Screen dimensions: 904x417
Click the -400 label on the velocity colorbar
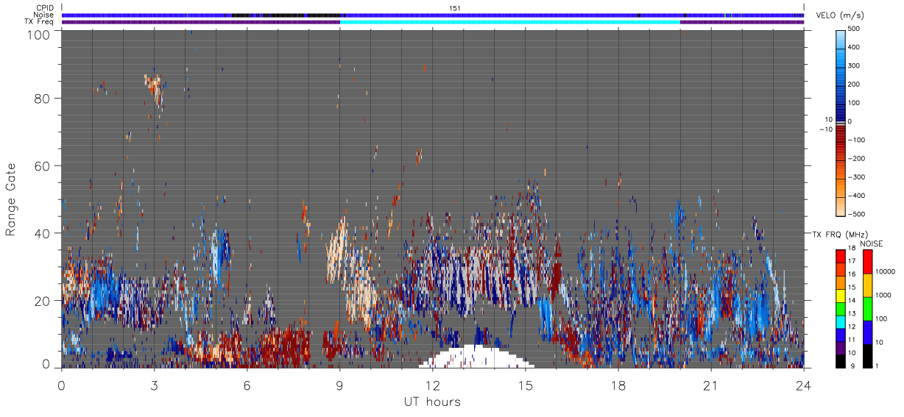point(856,196)
